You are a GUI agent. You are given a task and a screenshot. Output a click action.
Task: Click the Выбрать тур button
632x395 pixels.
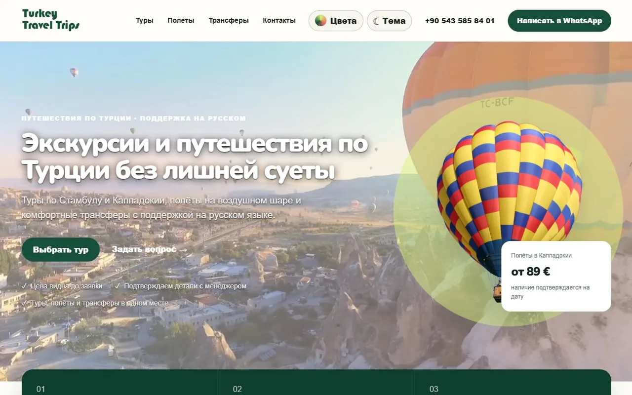[x=61, y=250]
